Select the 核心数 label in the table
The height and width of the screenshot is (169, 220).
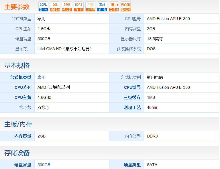(x=25, y=108)
